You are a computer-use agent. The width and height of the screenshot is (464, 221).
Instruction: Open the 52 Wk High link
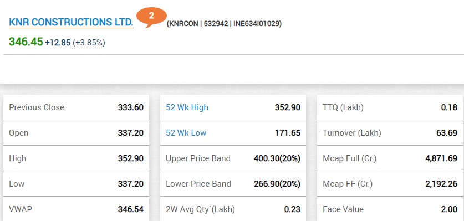click(187, 107)
